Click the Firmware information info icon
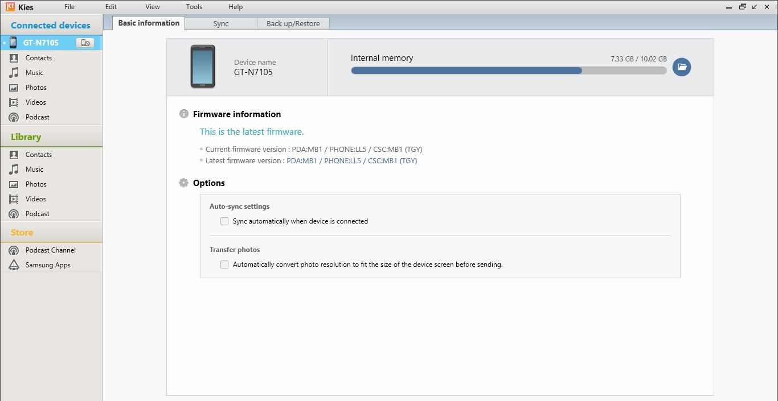This screenshot has width=778, height=401. [x=183, y=114]
